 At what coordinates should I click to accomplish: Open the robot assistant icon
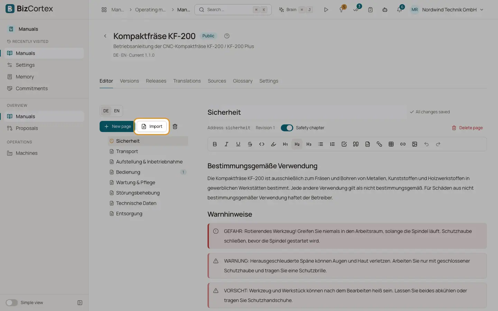point(385,10)
